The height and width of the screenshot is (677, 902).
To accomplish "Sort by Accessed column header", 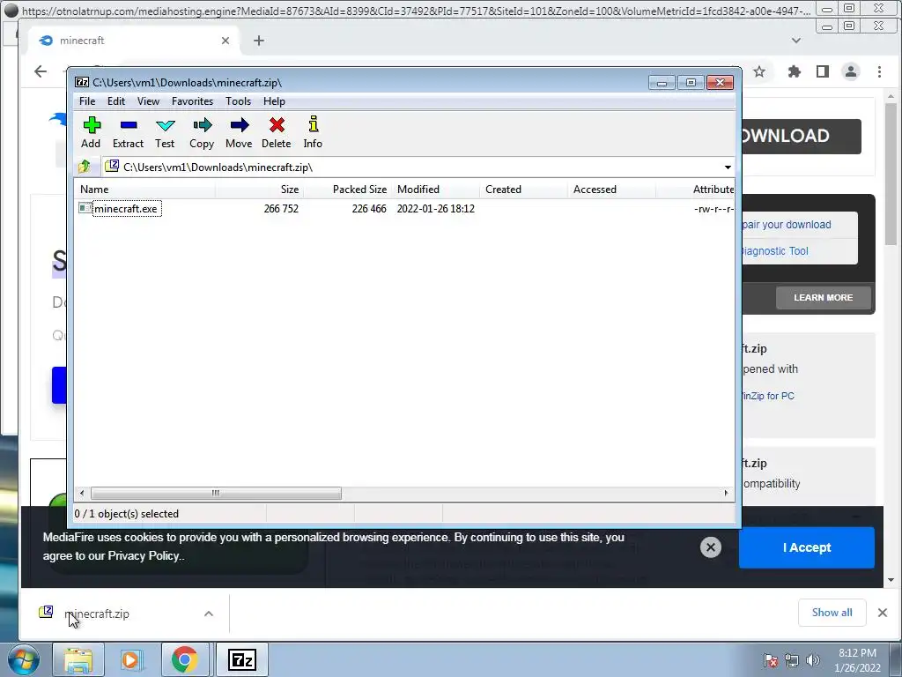I will tap(611, 190).
